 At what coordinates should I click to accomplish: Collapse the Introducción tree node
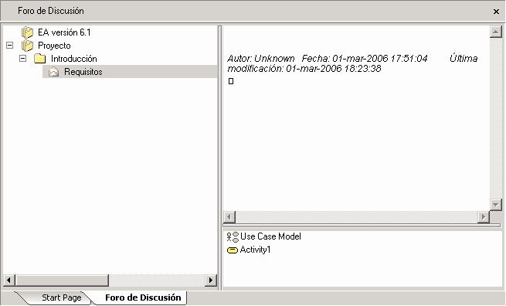(22, 59)
